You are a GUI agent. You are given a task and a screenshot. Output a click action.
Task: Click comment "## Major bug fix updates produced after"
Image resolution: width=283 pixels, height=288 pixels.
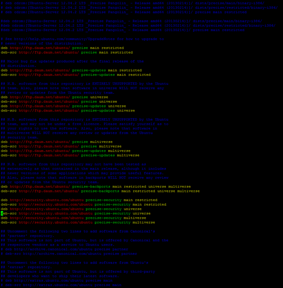(72, 61)
